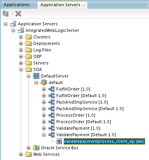Expand PackAndShipService [1.0] composite
149x160 pixels.
44,102
